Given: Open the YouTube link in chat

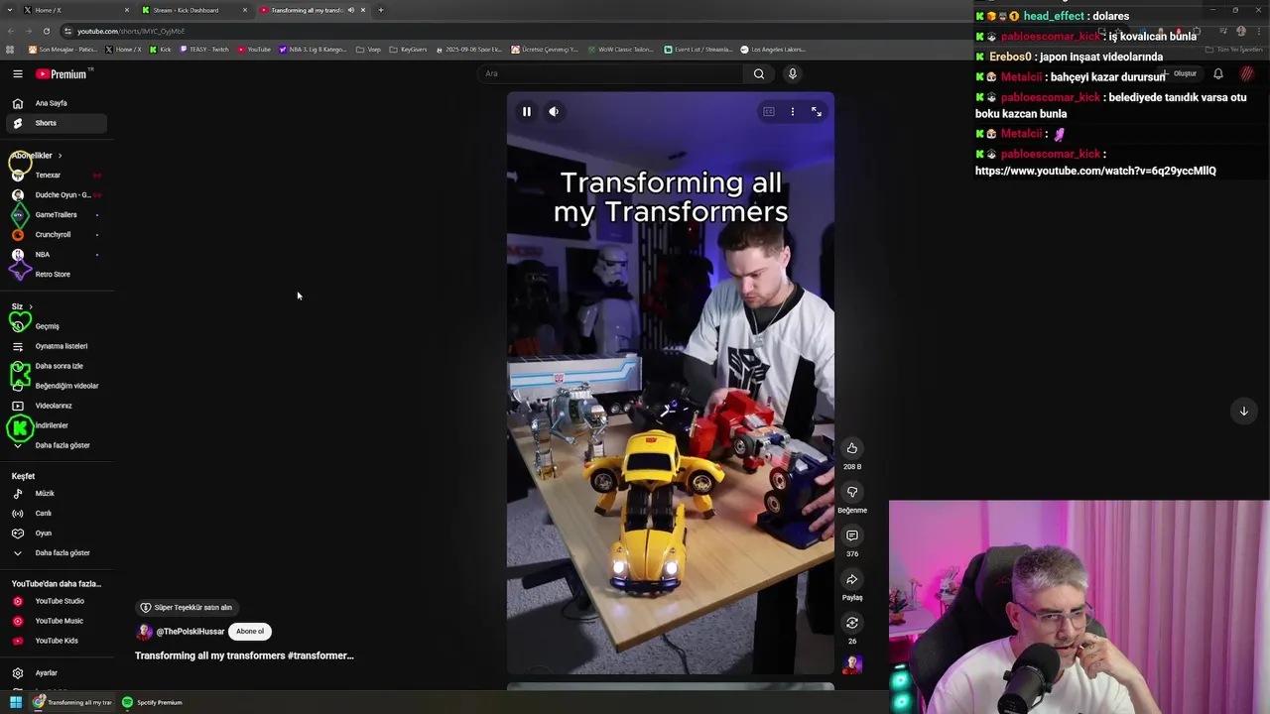Looking at the screenshot, I should (x=1095, y=171).
